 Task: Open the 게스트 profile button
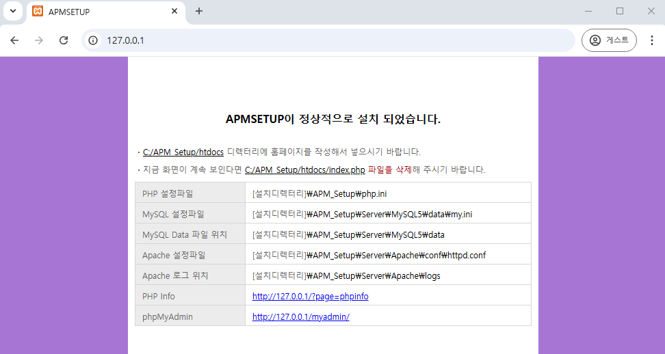coord(609,40)
